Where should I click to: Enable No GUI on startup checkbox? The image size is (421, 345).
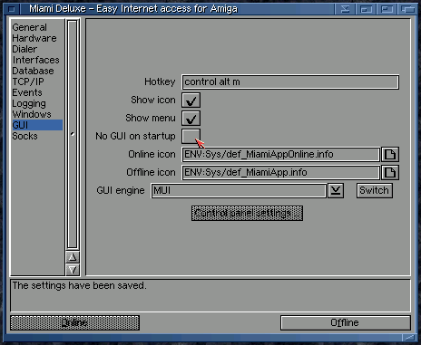point(191,137)
